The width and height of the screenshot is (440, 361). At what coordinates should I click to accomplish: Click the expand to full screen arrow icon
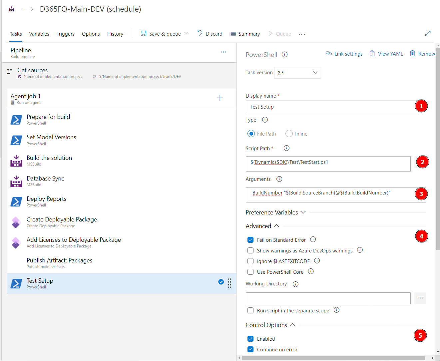[x=428, y=33]
